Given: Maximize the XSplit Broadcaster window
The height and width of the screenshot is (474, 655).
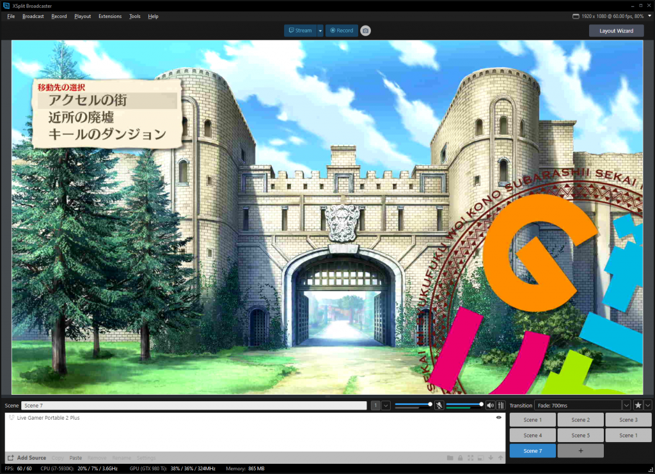Looking at the screenshot, I should pos(641,5).
